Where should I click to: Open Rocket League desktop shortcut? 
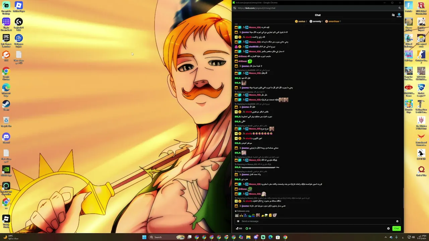(x=421, y=90)
